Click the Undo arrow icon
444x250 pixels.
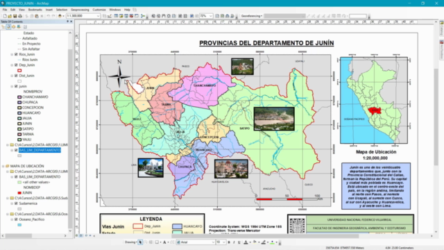(x=48, y=16)
